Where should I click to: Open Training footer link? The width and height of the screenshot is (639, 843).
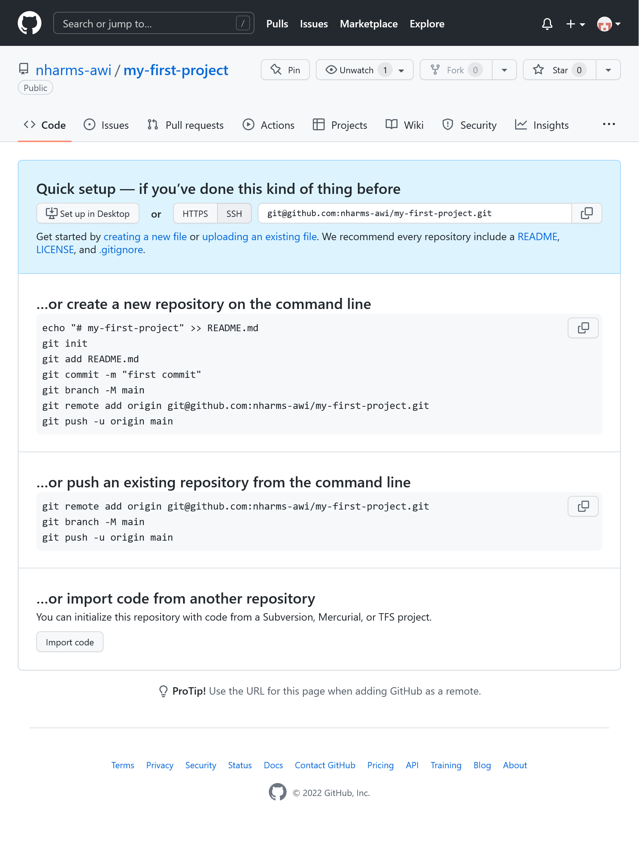click(x=446, y=765)
